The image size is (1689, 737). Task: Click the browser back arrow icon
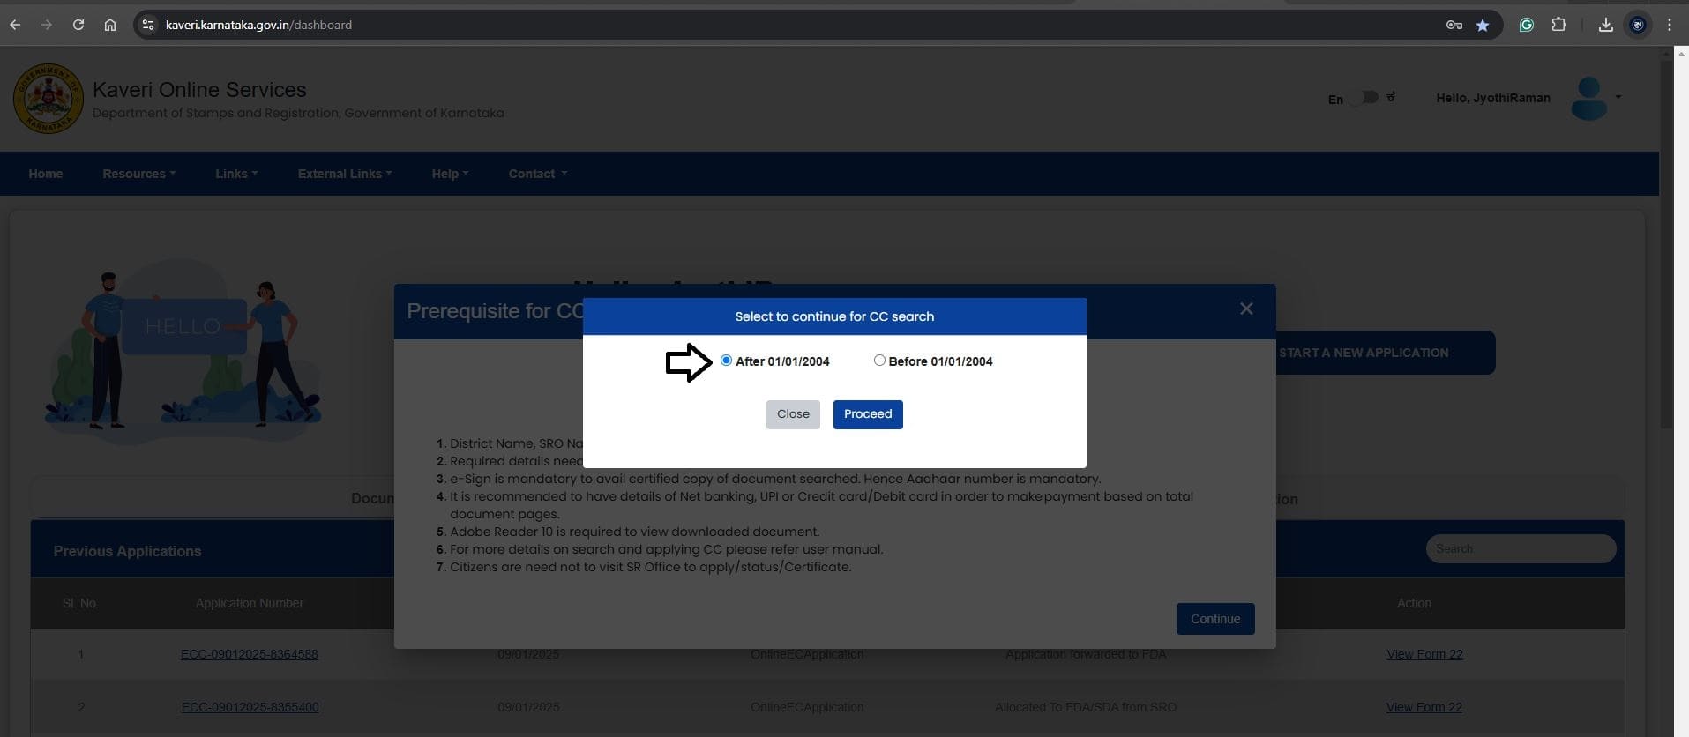[x=15, y=25]
